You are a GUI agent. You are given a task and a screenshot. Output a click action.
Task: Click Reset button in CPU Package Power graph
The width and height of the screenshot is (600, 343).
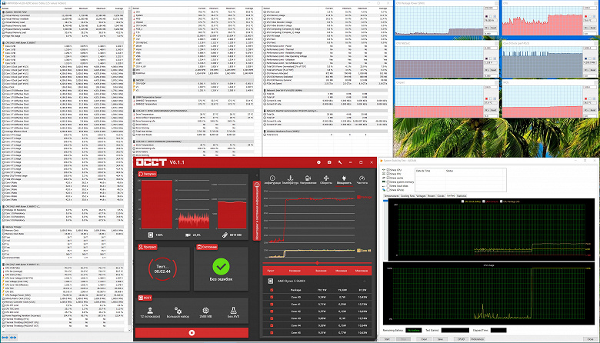(494, 28)
